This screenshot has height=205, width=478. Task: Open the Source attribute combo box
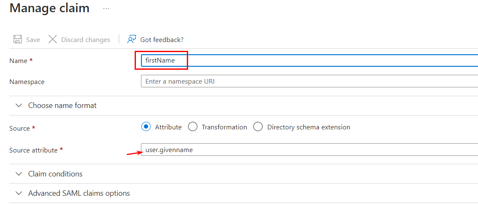(309, 150)
